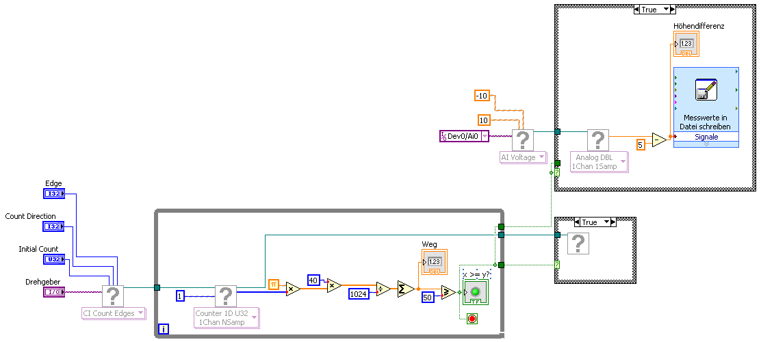Click the loop's left DAQ task tunnel
This screenshot has height=342, width=761.
[x=157, y=288]
